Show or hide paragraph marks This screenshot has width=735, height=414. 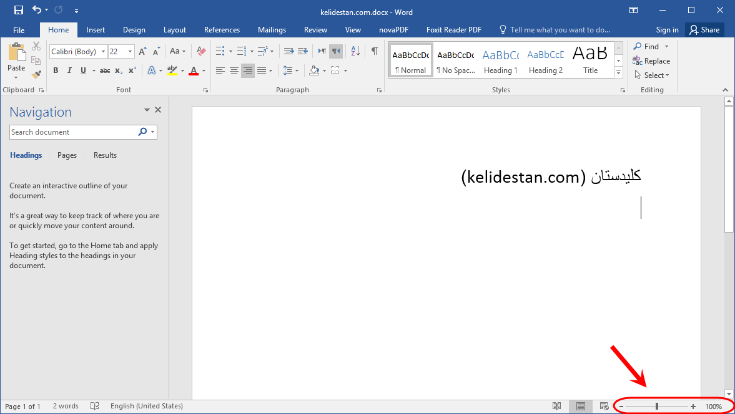375,51
